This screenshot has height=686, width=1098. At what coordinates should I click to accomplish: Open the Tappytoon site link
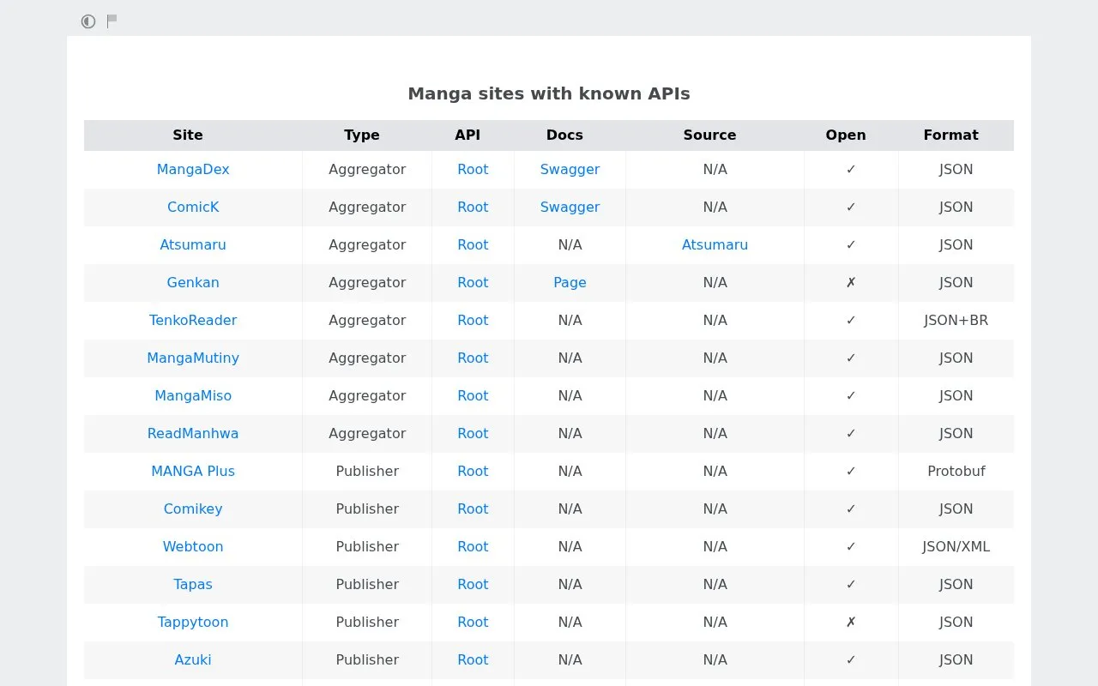coord(193,623)
